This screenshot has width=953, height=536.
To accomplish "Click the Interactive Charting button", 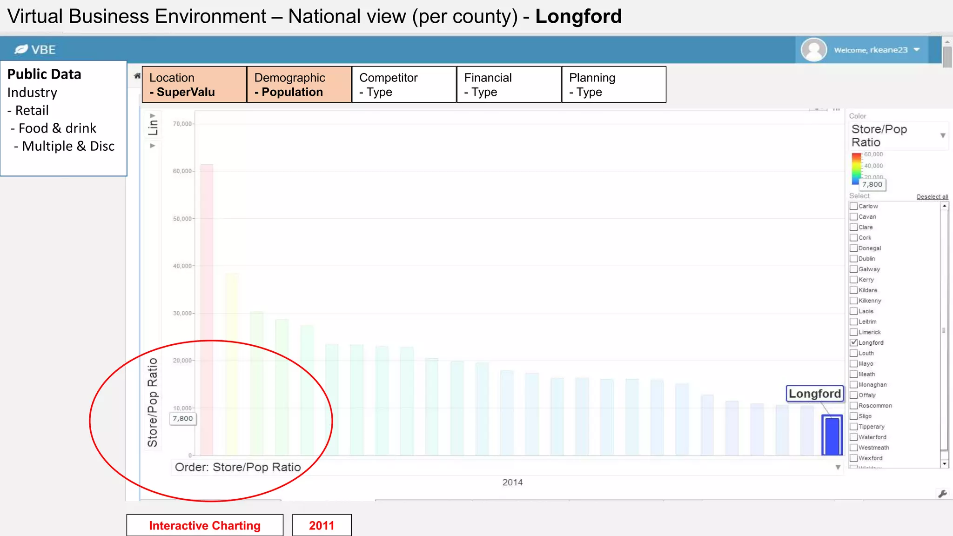I will (205, 525).
